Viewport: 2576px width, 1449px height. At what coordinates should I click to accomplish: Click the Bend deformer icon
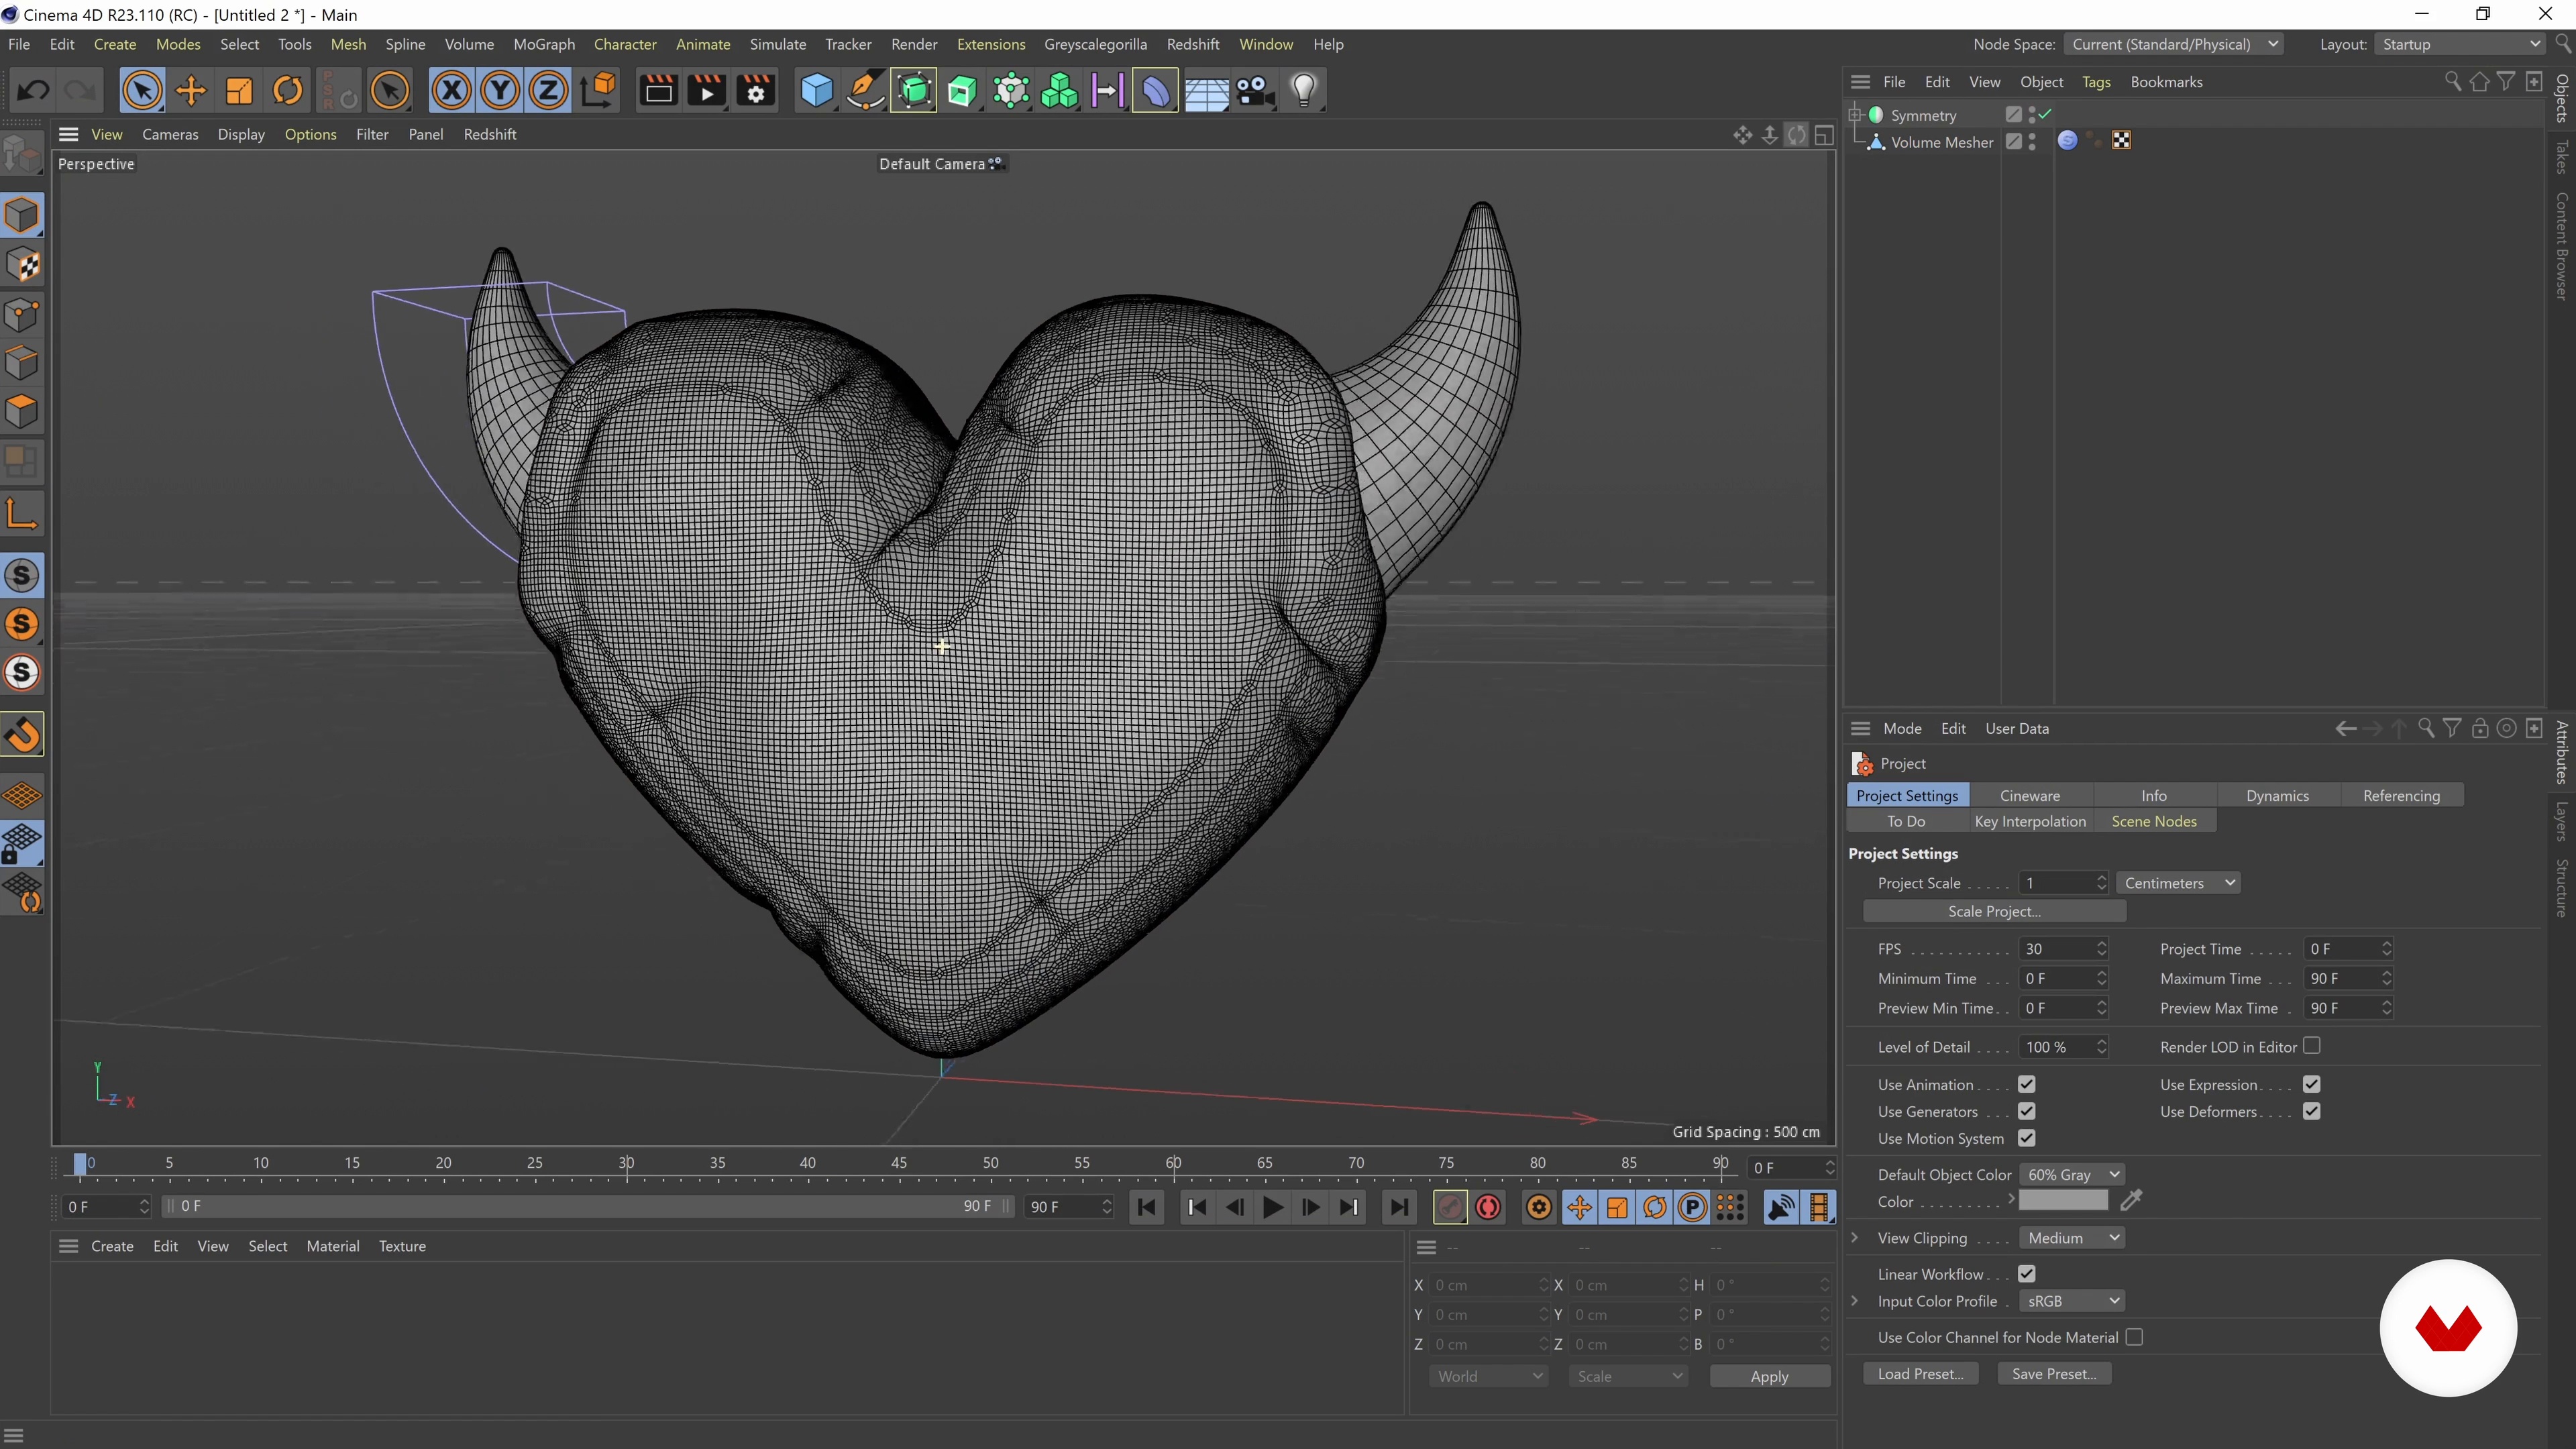point(1155,91)
